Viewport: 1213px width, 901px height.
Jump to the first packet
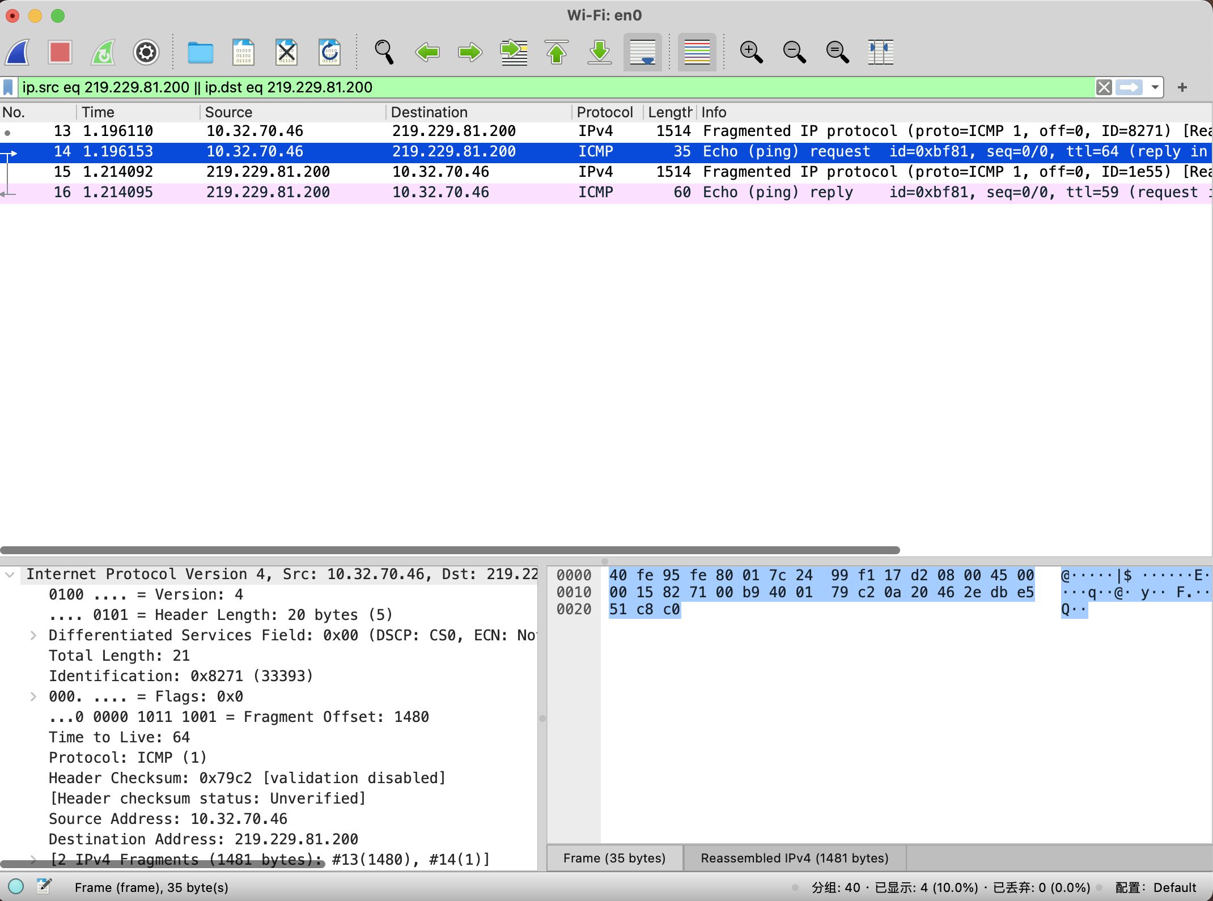(557, 52)
